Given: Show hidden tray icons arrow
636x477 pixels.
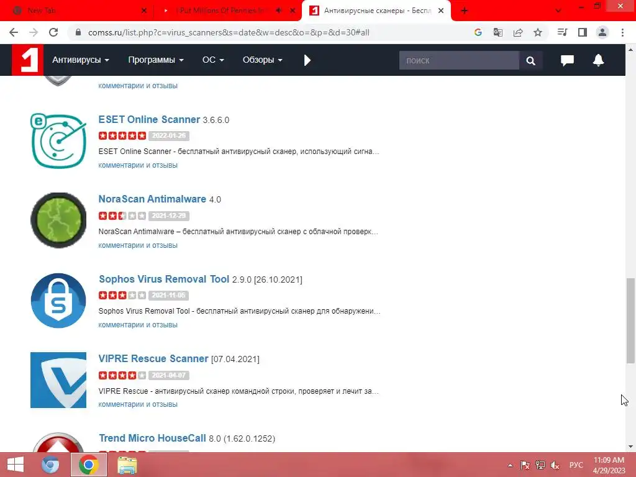Looking at the screenshot, I should point(510,465).
